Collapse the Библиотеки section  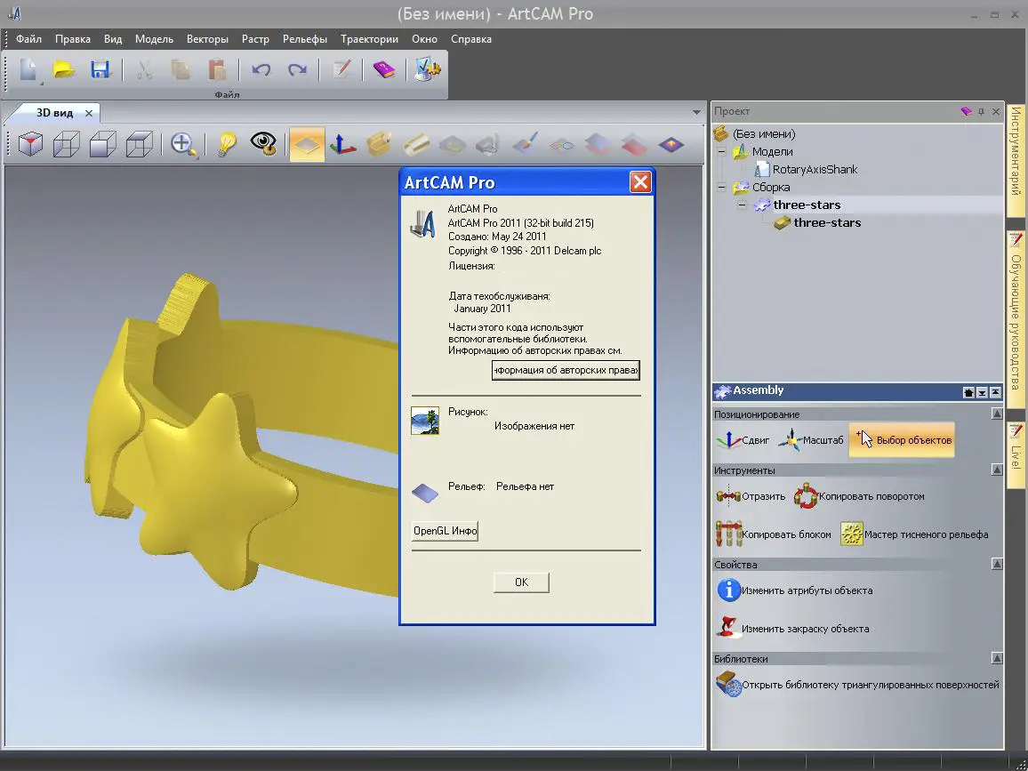[x=997, y=658]
